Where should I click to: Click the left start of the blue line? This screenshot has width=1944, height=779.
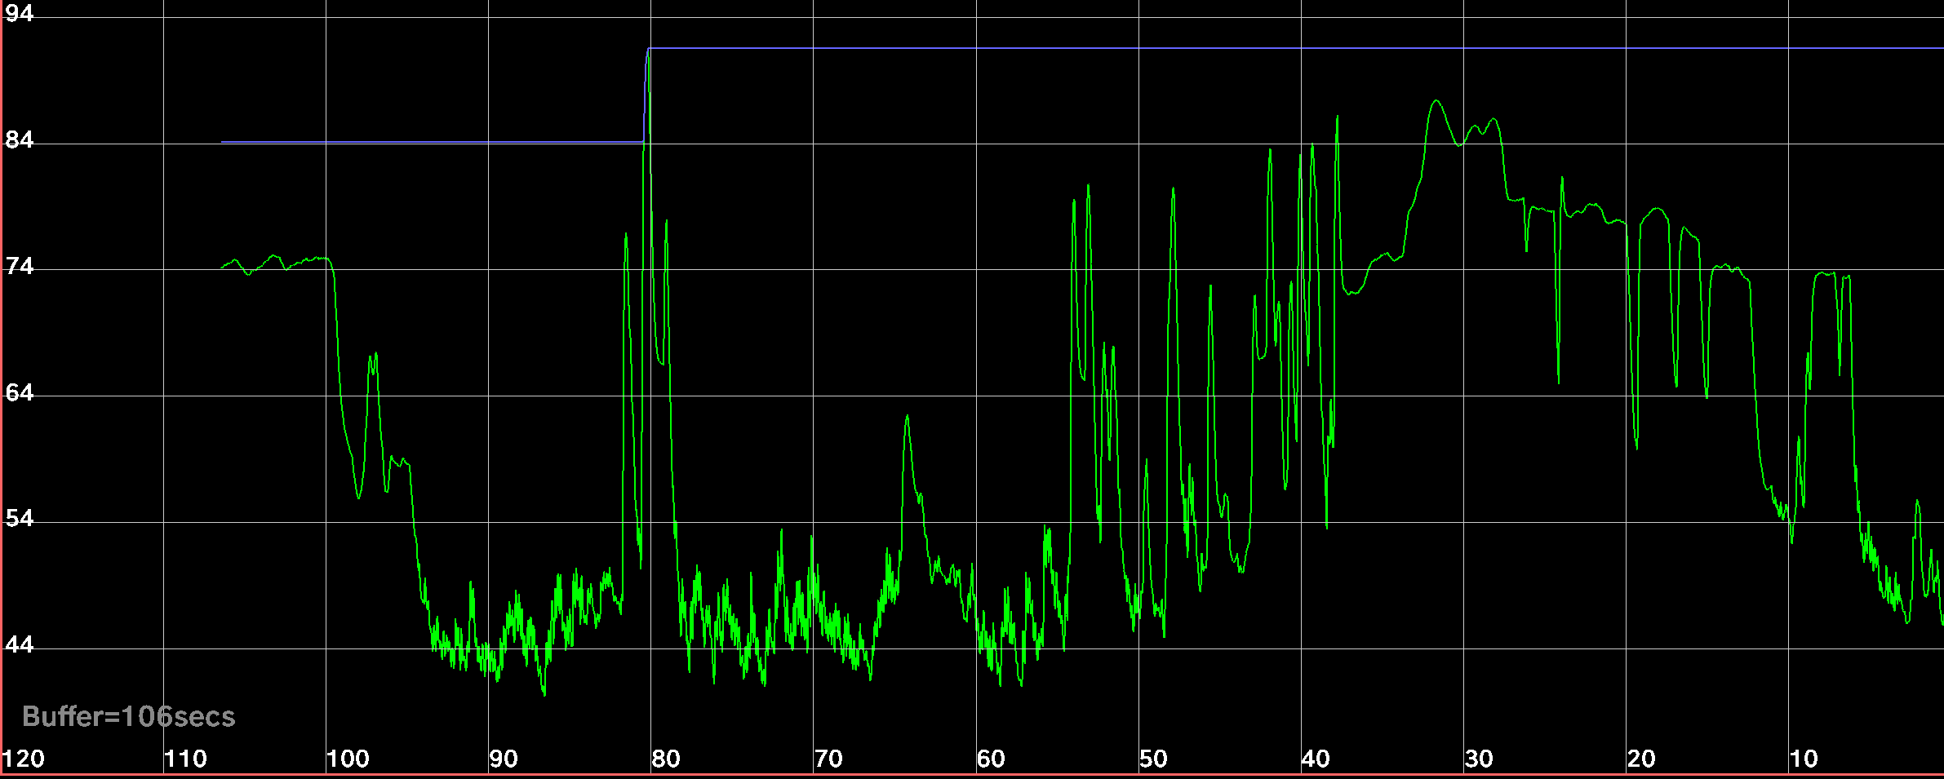pos(223,142)
